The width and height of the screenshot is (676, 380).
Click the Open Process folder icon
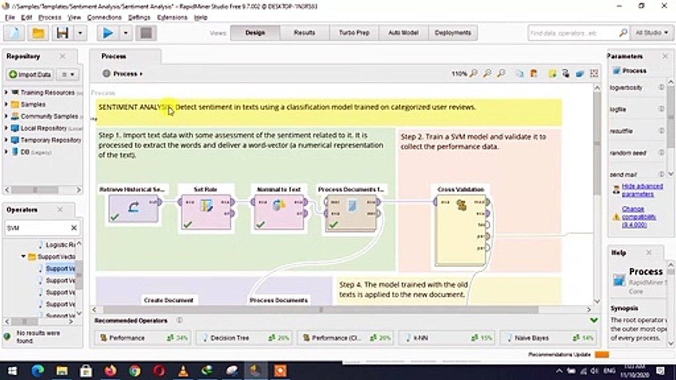tap(38, 33)
